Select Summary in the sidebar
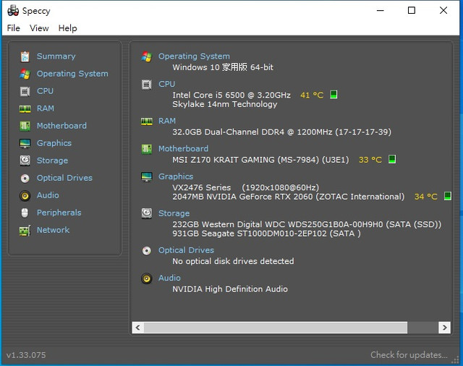This screenshot has height=366, width=463. click(x=56, y=56)
